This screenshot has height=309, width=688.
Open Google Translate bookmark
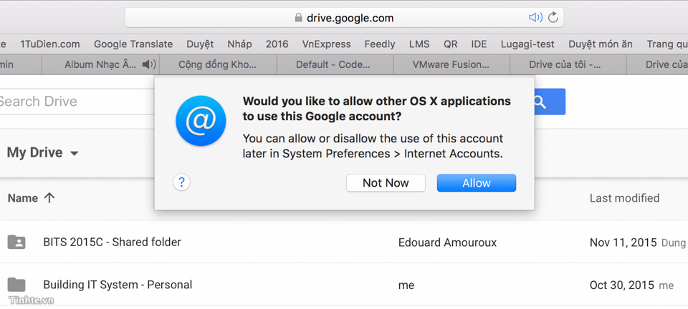(x=133, y=44)
